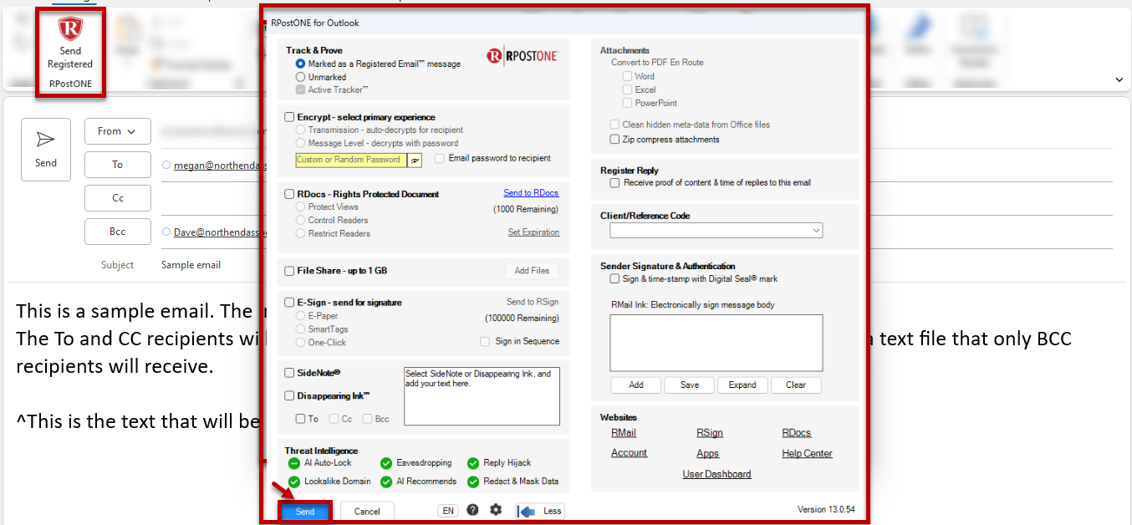Click the AI Auto-Lock status icon
The image size is (1132, 525).
293,463
